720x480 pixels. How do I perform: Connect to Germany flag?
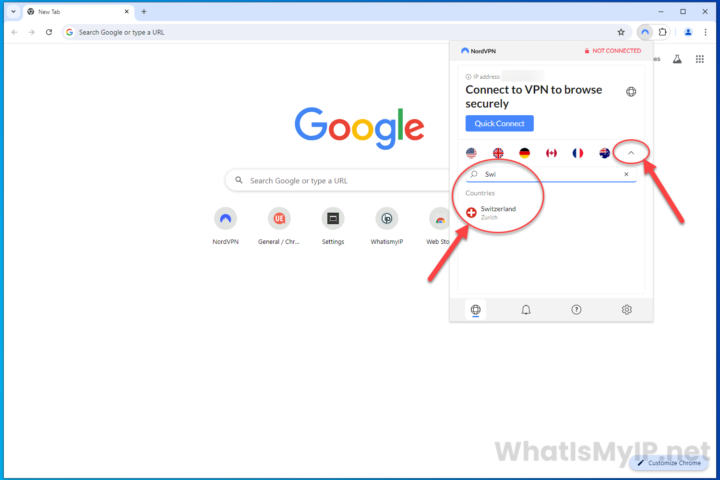pos(525,153)
